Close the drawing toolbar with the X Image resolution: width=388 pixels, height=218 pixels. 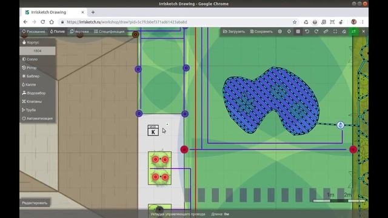[363, 31]
